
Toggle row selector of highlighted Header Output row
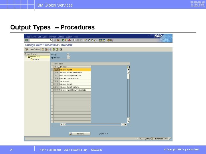click(x=52, y=70)
